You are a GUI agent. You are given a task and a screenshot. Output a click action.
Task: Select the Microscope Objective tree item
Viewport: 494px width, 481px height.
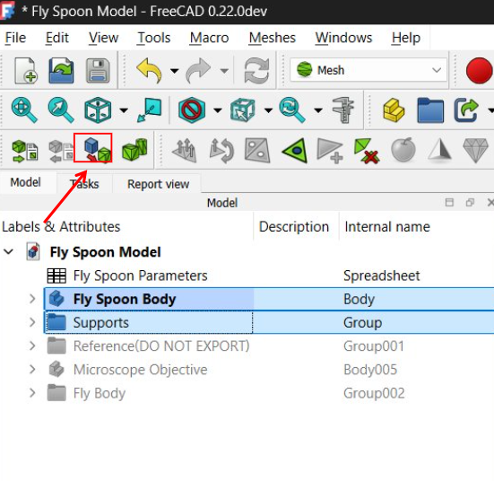pyautogui.click(x=140, y=370)
